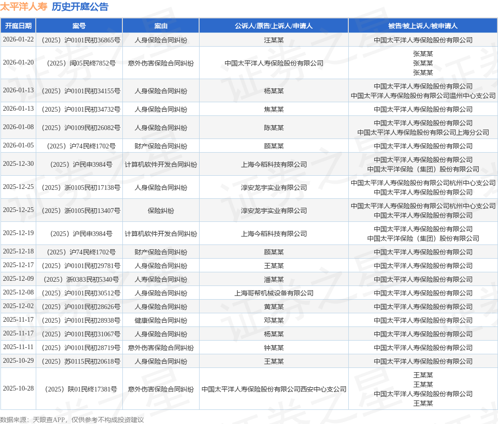498x424 pixels.
Task: Click the 人寿保险合同纠纷 cause cell
Action: (161, 280)
